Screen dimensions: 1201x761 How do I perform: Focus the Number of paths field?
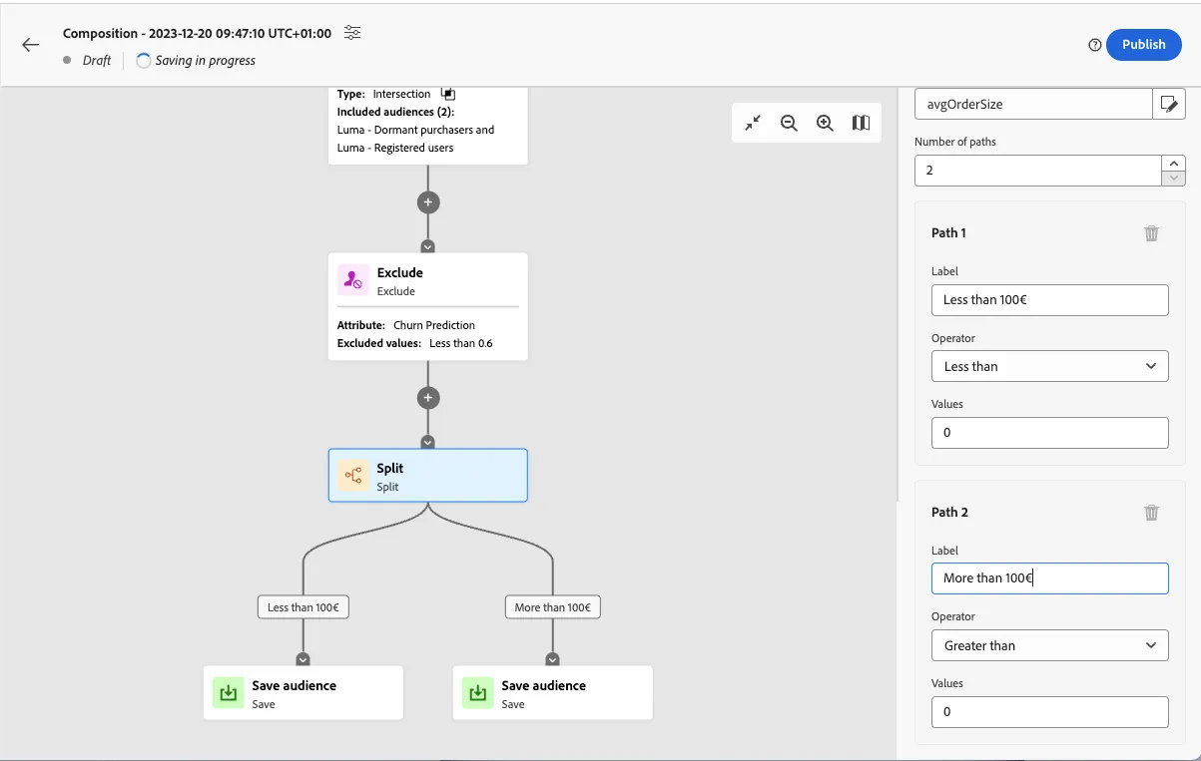[1038, 171]
